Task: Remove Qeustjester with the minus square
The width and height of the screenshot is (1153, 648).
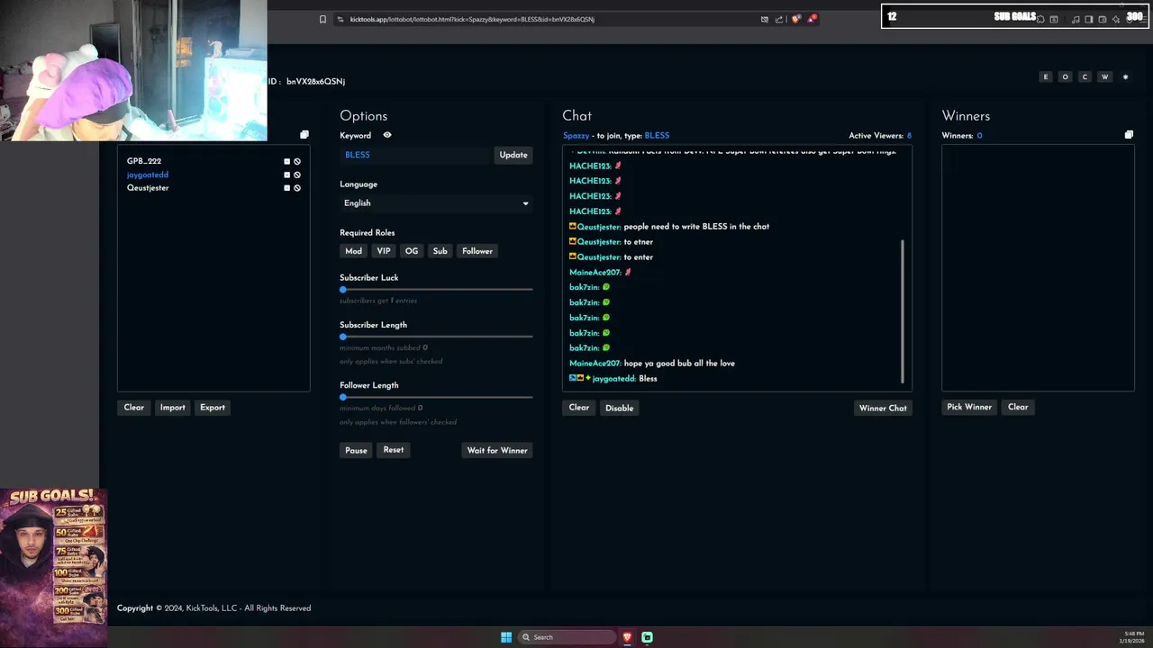Action: click(x=287, y=188)
